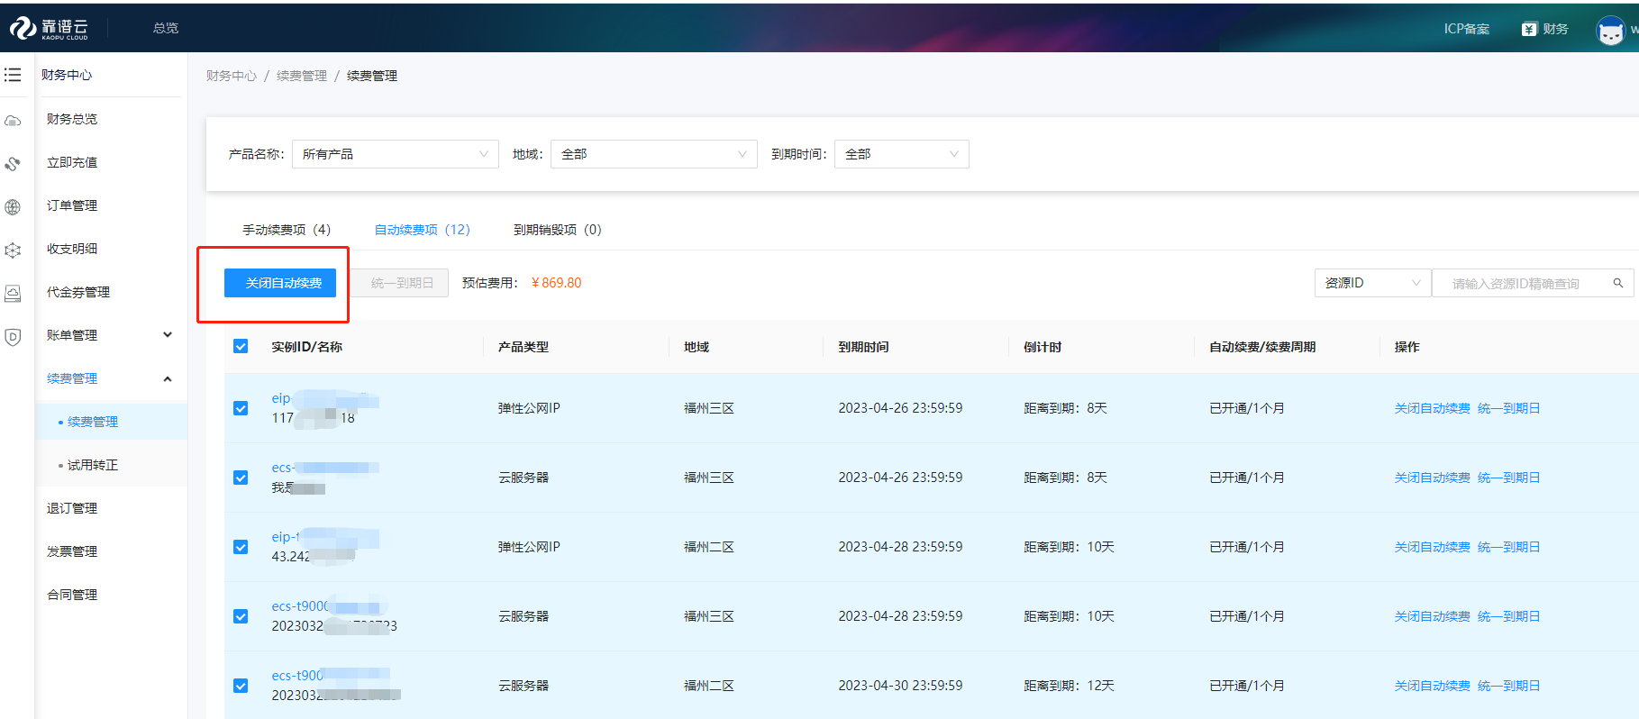The height and width of the screenshot is (719, 1639).
Task: Click 关闭自动续费 for 弹性公网IP 福州二区 row
Action: tap(1433, 547)
